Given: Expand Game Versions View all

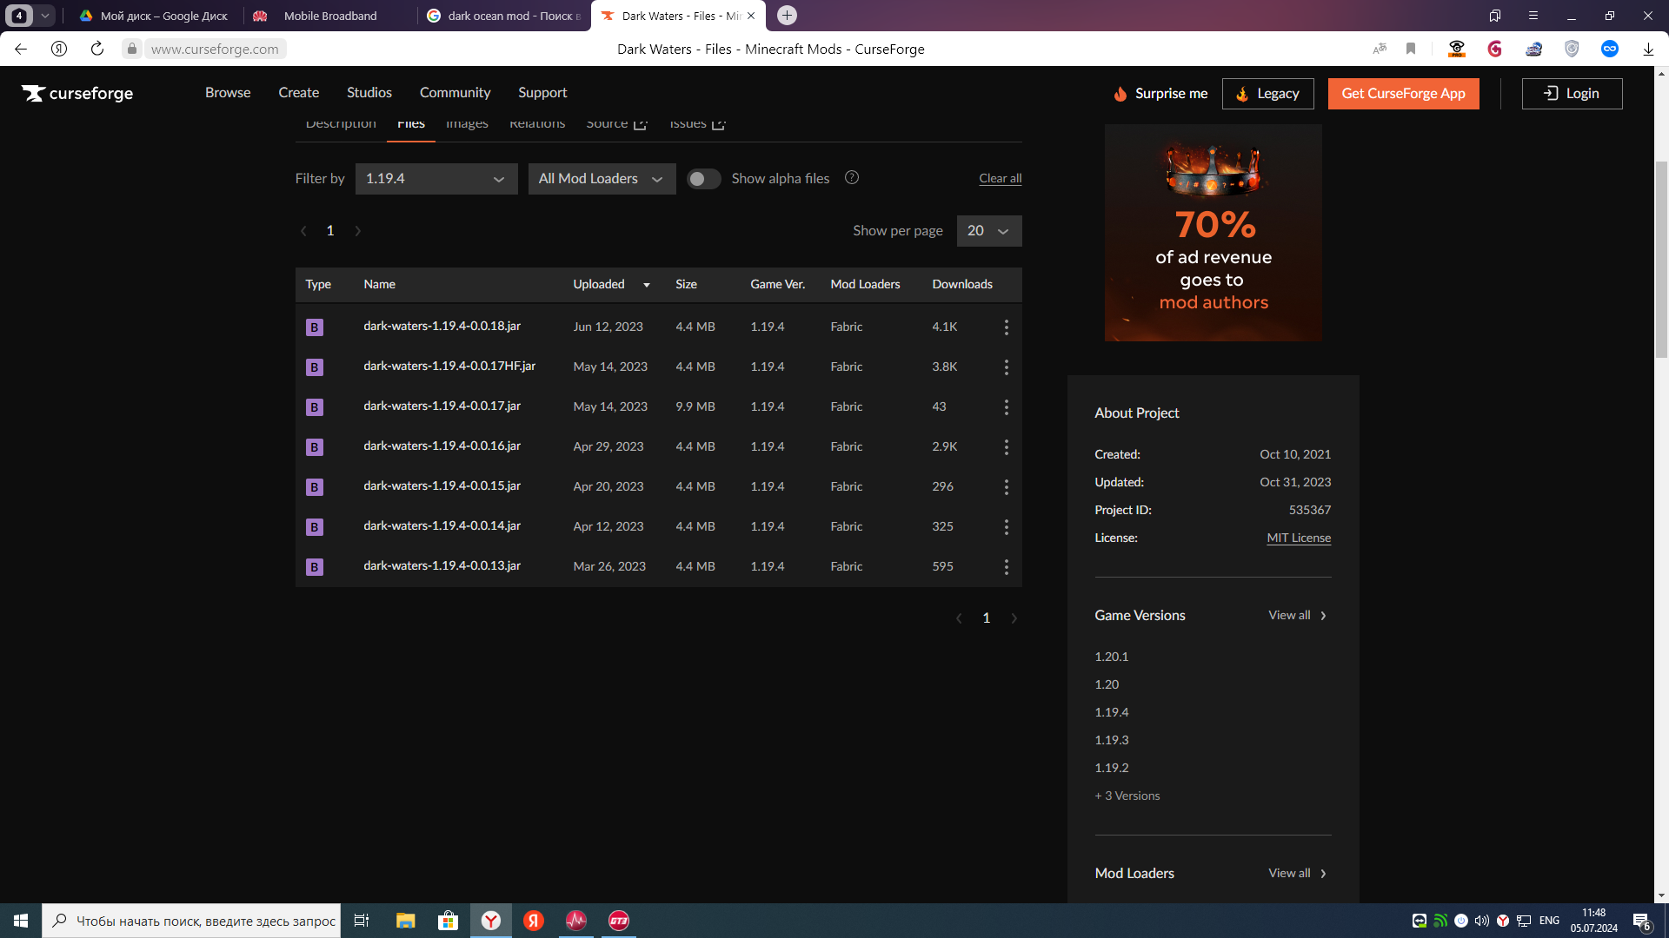Looking at the screenshot, I should click(1298, 616).
